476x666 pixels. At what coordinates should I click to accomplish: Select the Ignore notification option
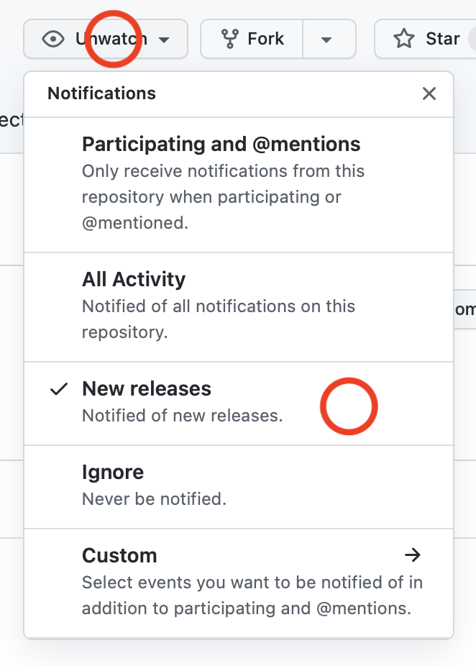click(x=113, y=473)
